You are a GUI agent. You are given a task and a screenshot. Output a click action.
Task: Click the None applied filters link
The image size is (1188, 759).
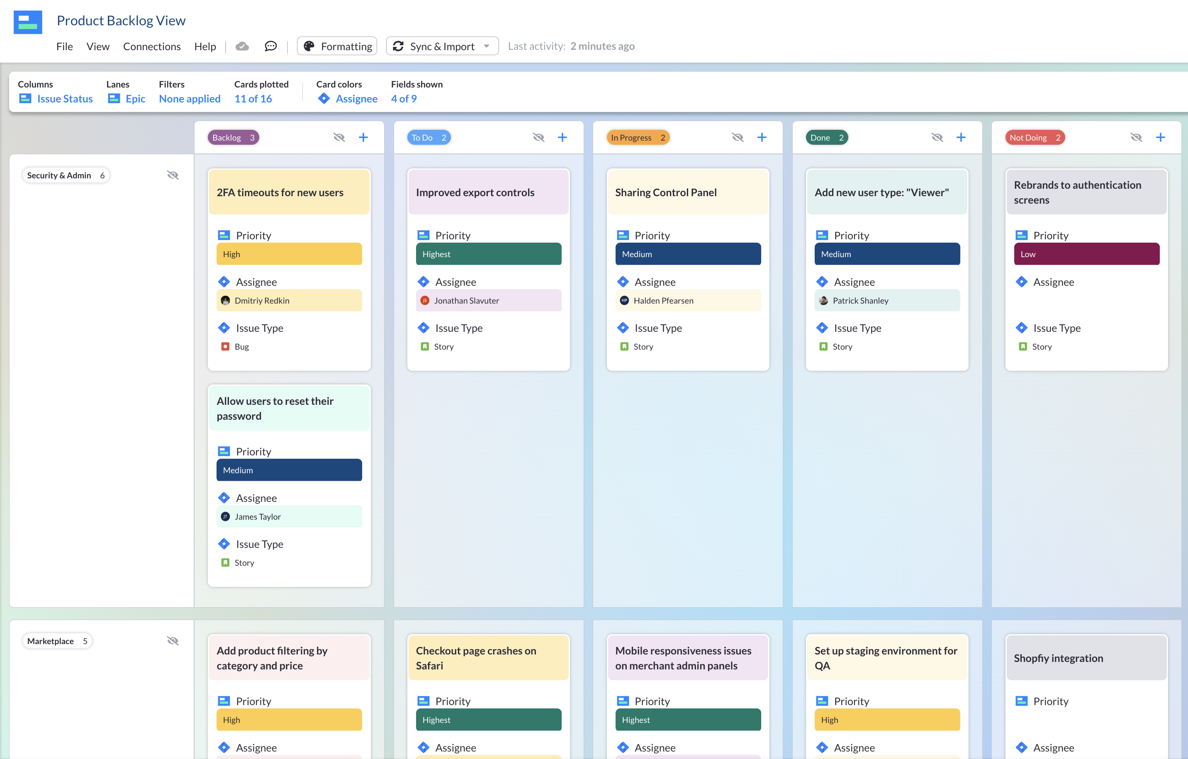click(190, 99)
